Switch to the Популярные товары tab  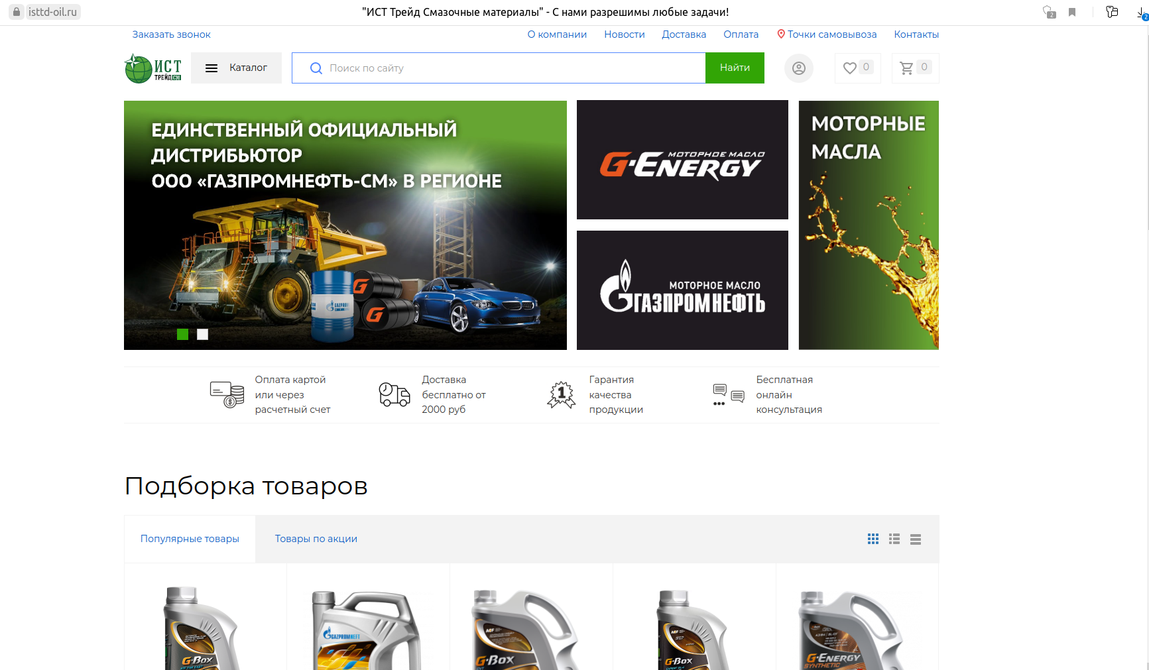click(x=190, y=539)
